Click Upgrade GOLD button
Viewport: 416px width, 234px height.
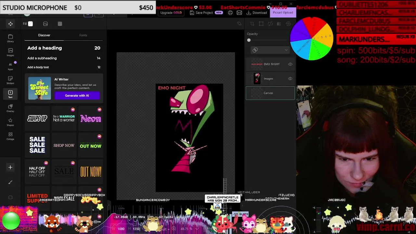171,13
